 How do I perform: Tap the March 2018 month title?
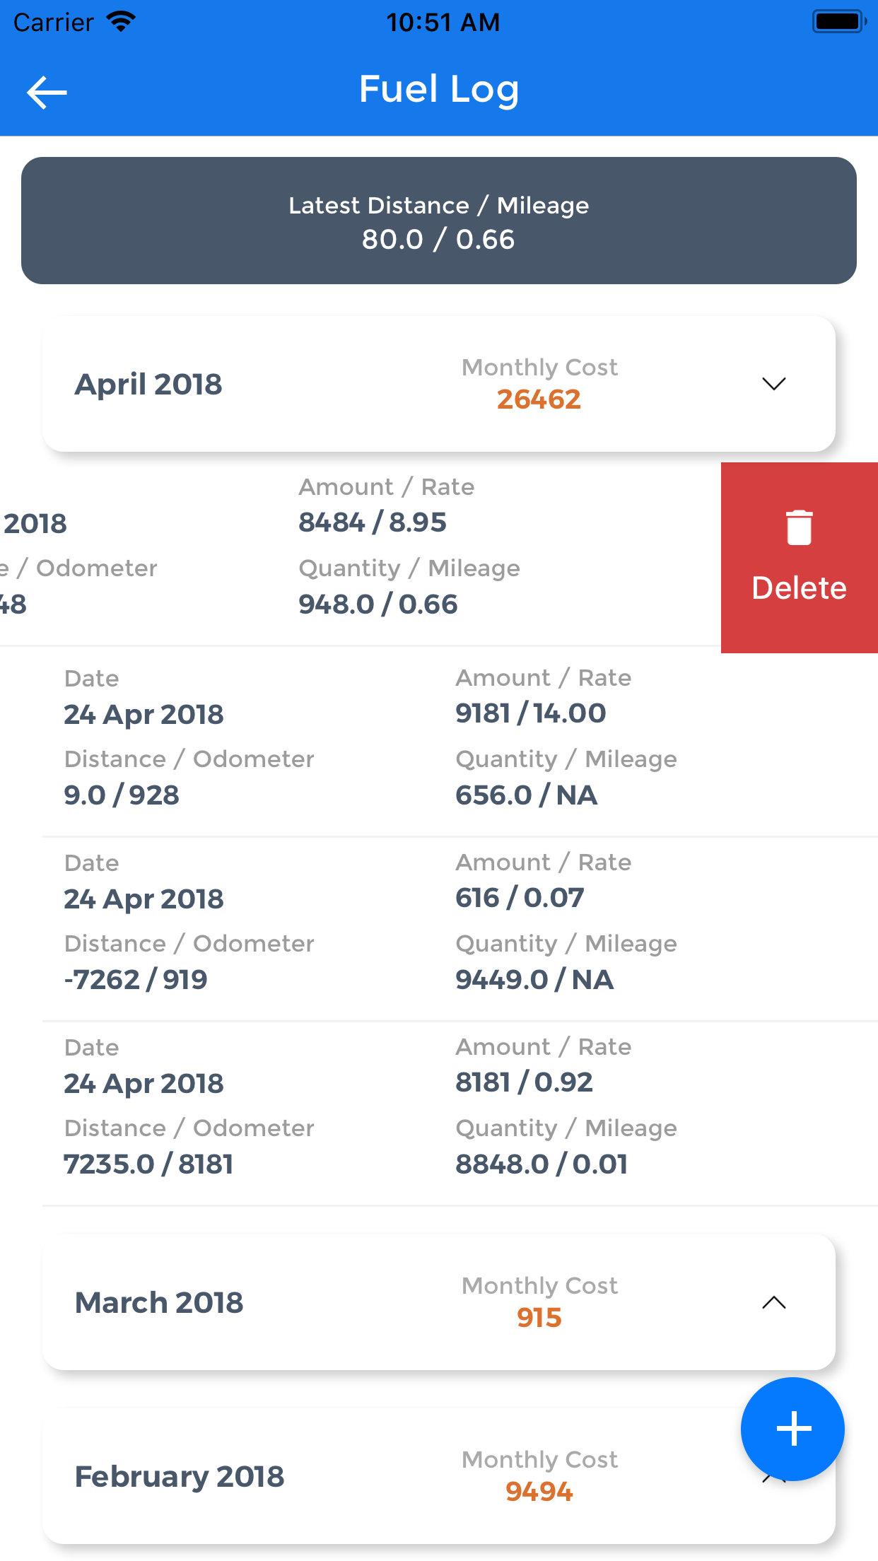coord(159,1302)
